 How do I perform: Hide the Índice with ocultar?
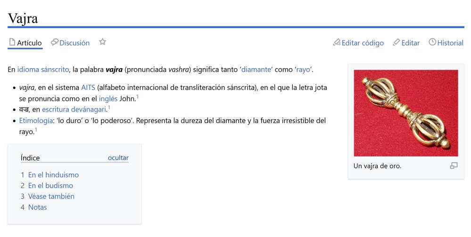point(118,158)
